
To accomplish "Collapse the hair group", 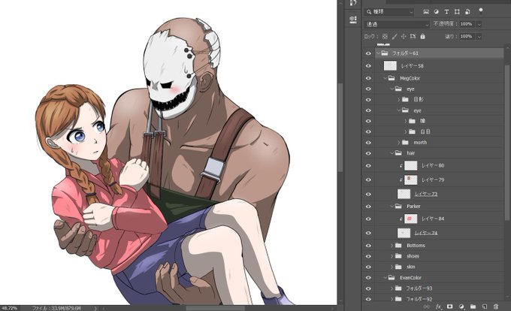I will coord(392,153).
